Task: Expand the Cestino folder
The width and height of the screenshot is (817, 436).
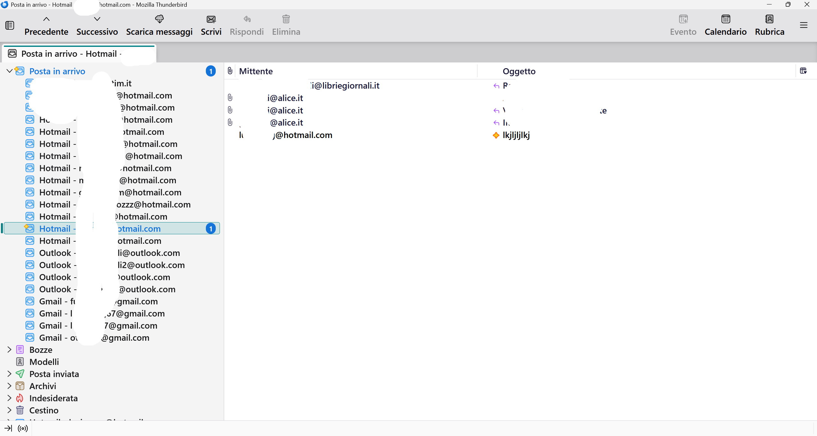Action: click(9, 410)
